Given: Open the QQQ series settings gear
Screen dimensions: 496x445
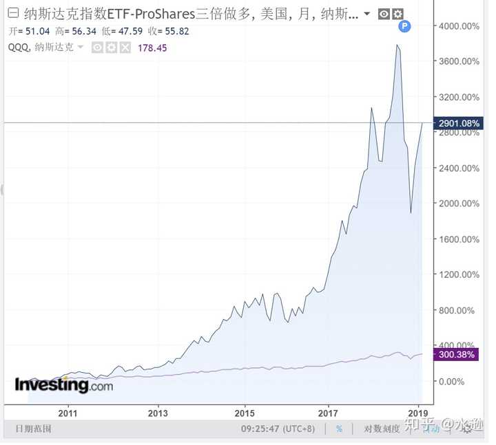Looking at the screenshot, I should (112, 48).
